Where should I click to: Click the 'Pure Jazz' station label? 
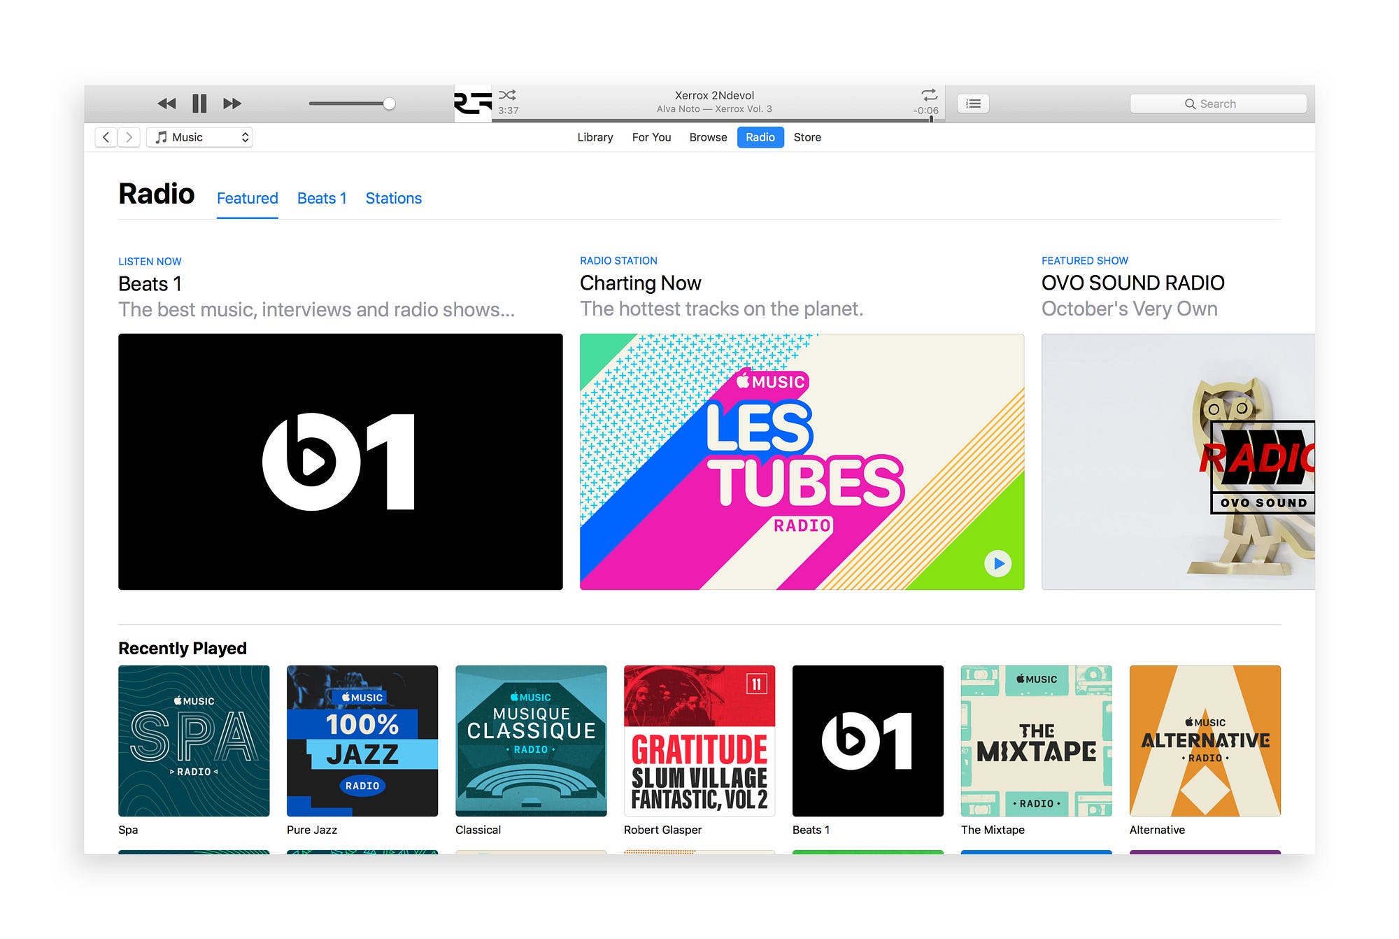coord(312,830)
